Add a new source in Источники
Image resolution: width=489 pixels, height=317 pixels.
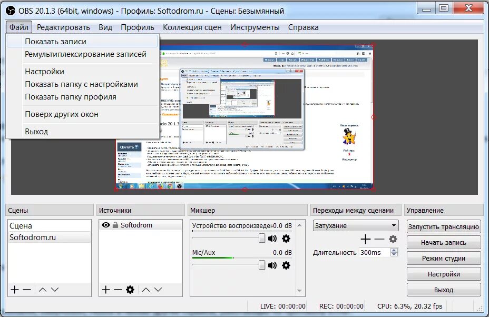click(106, 290)
